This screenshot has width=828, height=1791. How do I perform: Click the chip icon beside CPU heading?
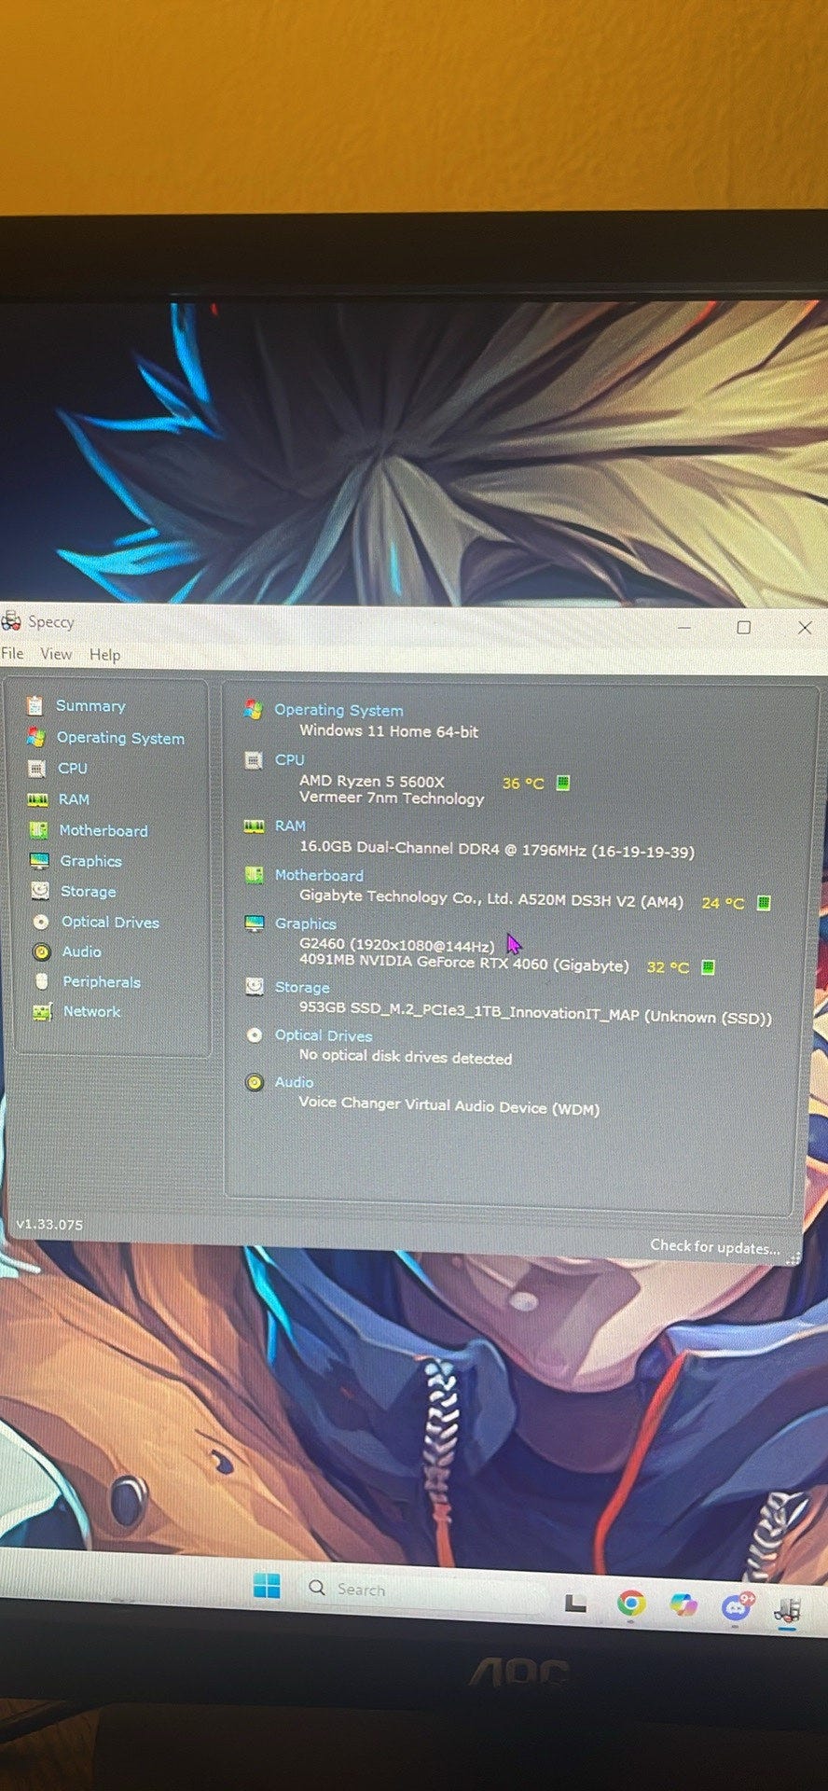tap(253, 760)
